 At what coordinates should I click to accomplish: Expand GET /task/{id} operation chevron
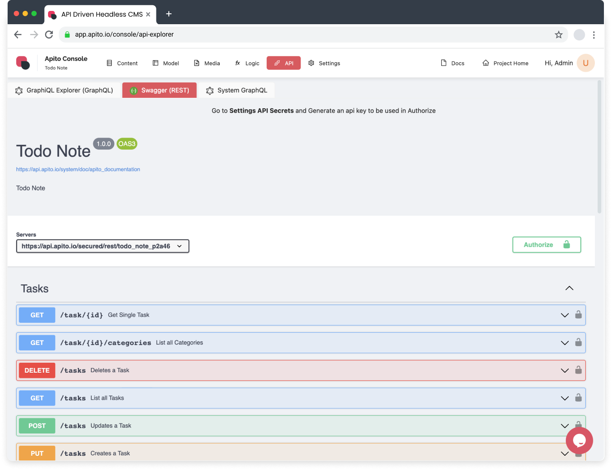(565, 315)
